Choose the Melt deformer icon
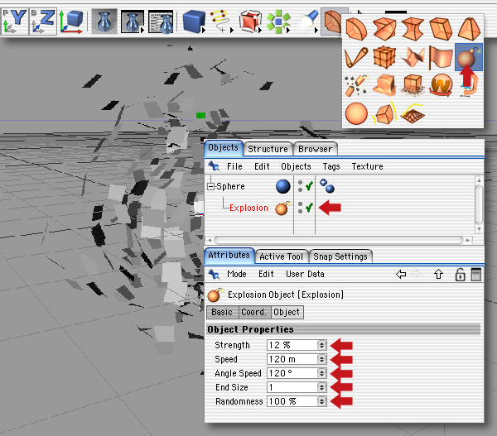Screen dimensions: 497x436 (x=384, y=85)
